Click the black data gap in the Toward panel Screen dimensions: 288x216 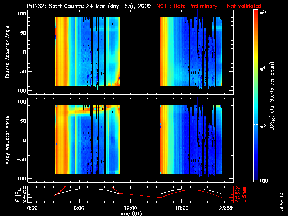click(x=140, y=52)
